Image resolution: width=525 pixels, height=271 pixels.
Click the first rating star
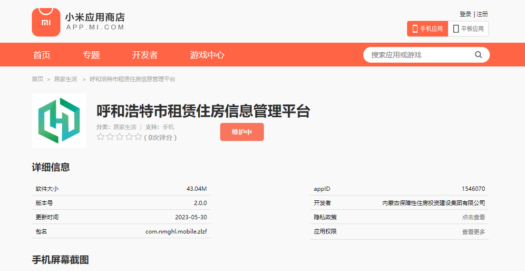coord(100,137)
